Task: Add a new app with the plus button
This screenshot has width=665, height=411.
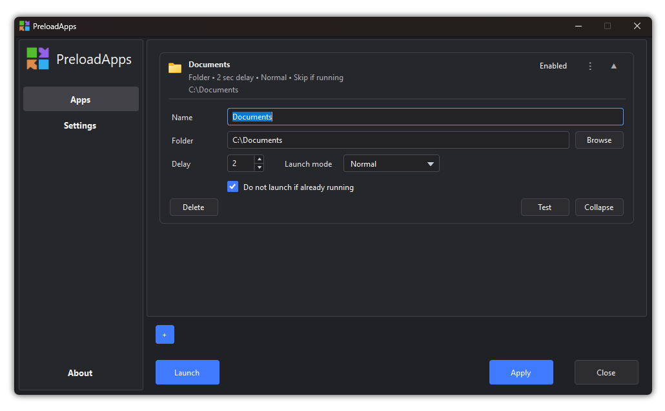Action: tap(165, 335)
